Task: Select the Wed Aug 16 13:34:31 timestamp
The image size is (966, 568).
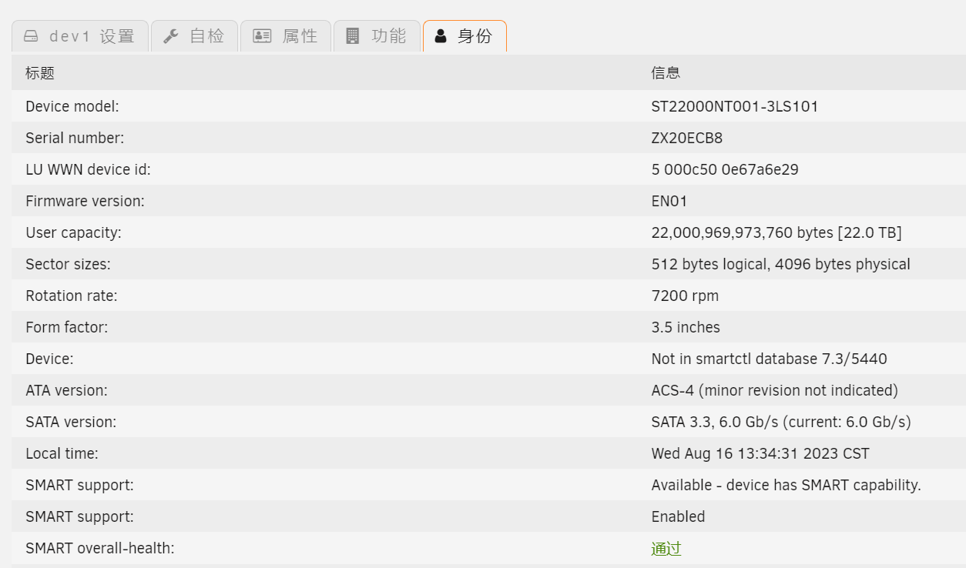Action: pos(760,453)
